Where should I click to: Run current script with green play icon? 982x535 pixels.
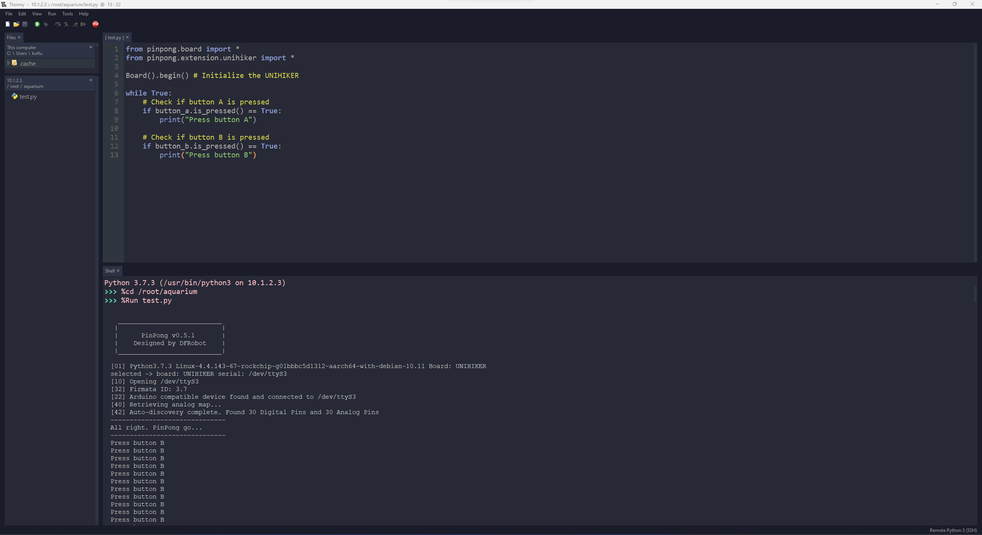coord(37,24)
